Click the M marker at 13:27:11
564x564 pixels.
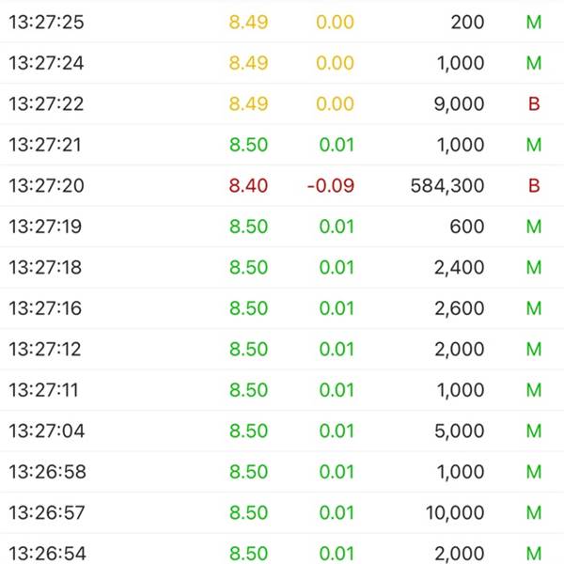[534, 390]
